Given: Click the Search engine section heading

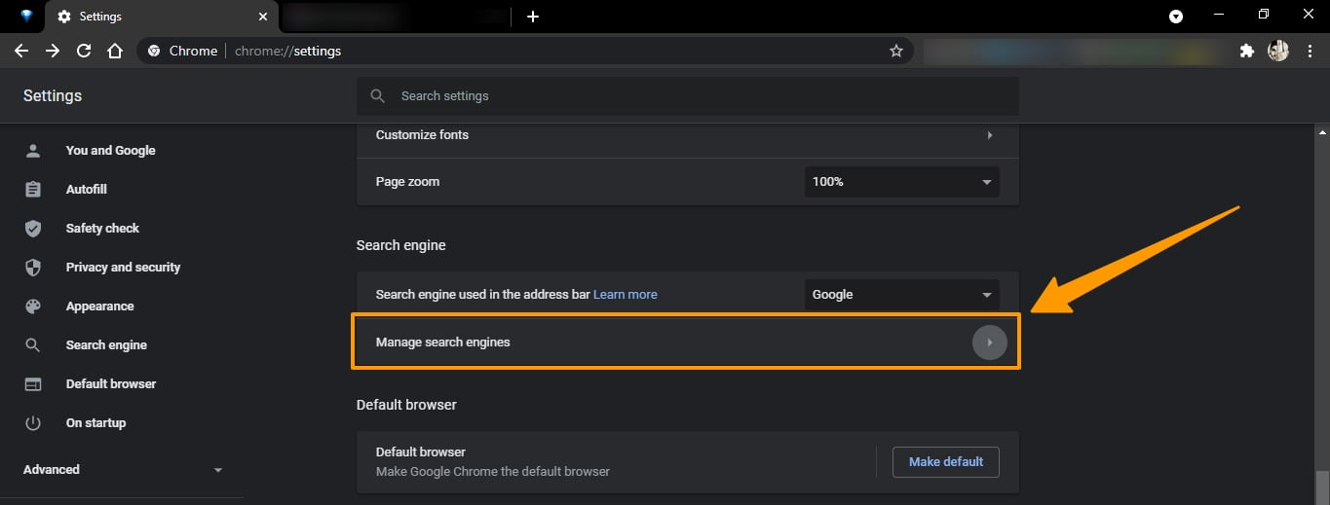Looking at the screenshot, I should click(400, 245).
